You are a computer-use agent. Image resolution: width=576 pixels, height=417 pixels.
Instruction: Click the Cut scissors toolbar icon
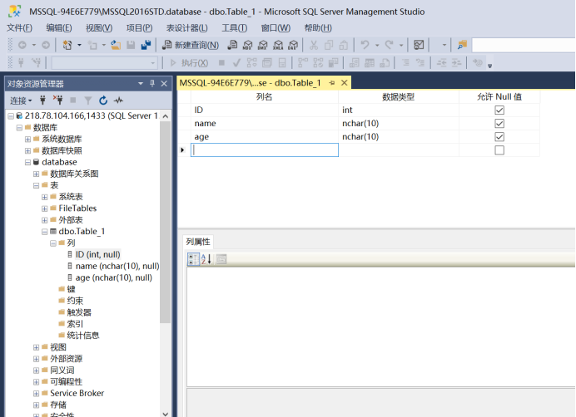point(313,45)
